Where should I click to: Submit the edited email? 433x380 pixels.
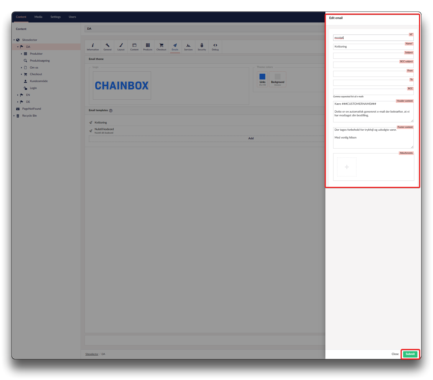tap(410, 354)
